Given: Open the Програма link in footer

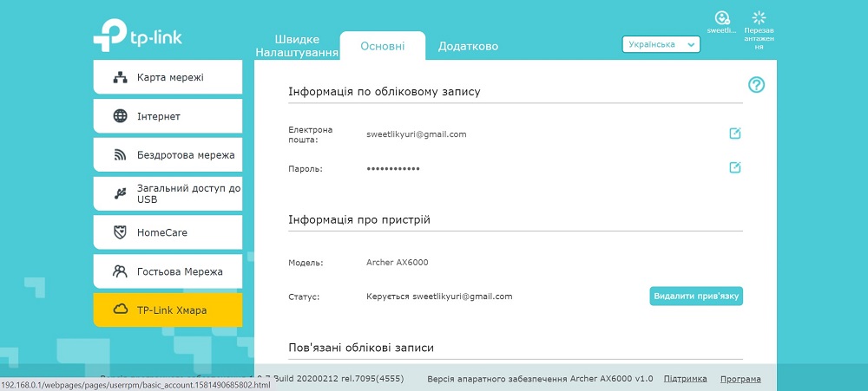Looking at the screenshot, I should click(x=740, y=379).
